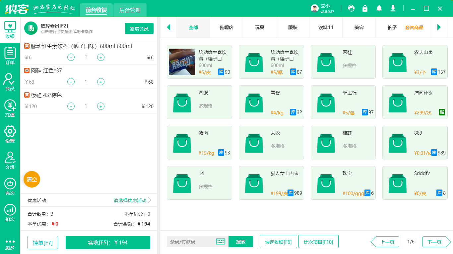The width and height of the screenshot is (453, 254).
Task: Add 维达纸 product card
Action: tap(343, 102)
